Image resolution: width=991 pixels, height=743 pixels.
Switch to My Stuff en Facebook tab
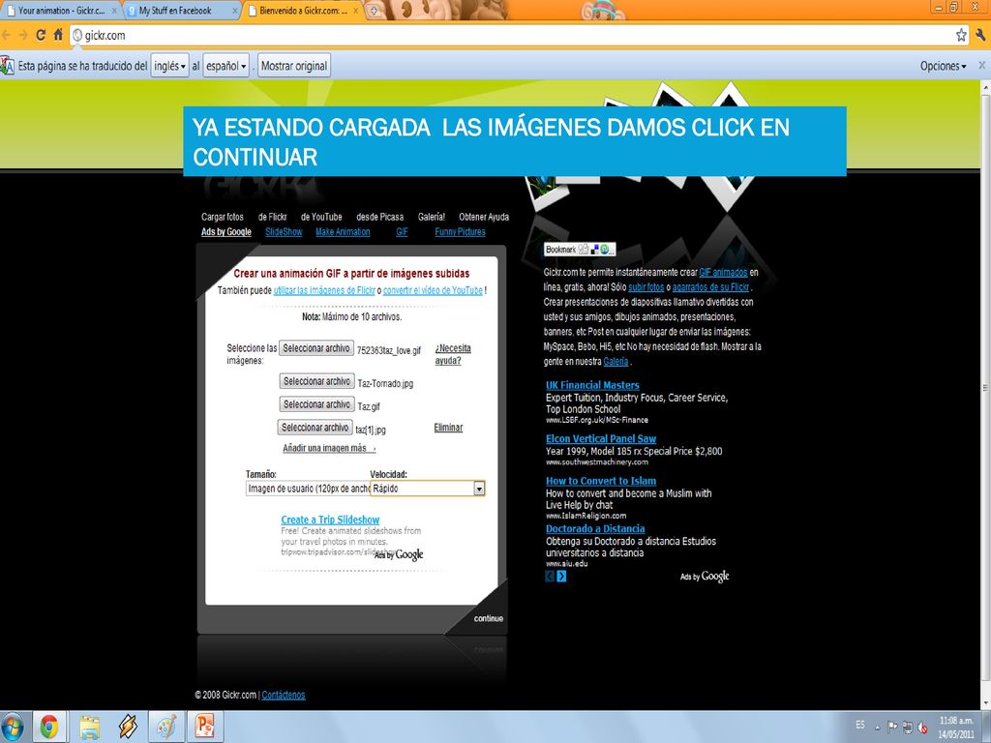click(182, 11)
